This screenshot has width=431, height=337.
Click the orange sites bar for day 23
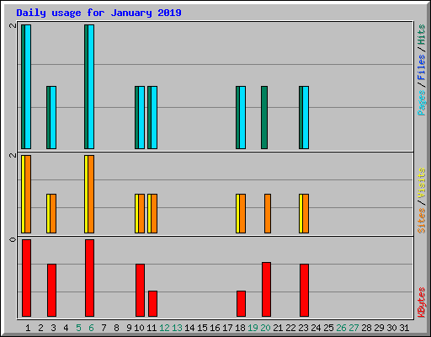coord(306,213)
